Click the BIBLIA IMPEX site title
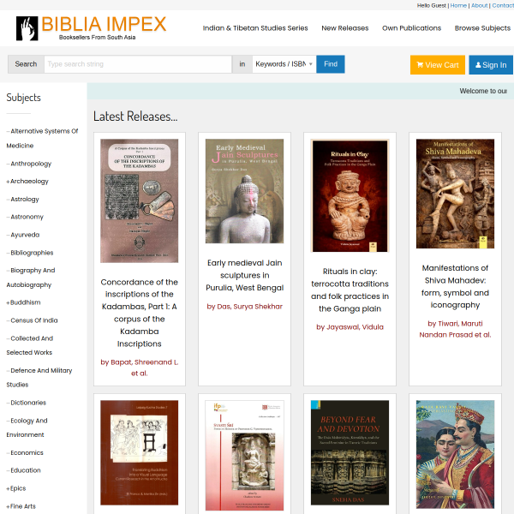 (104, 24)
